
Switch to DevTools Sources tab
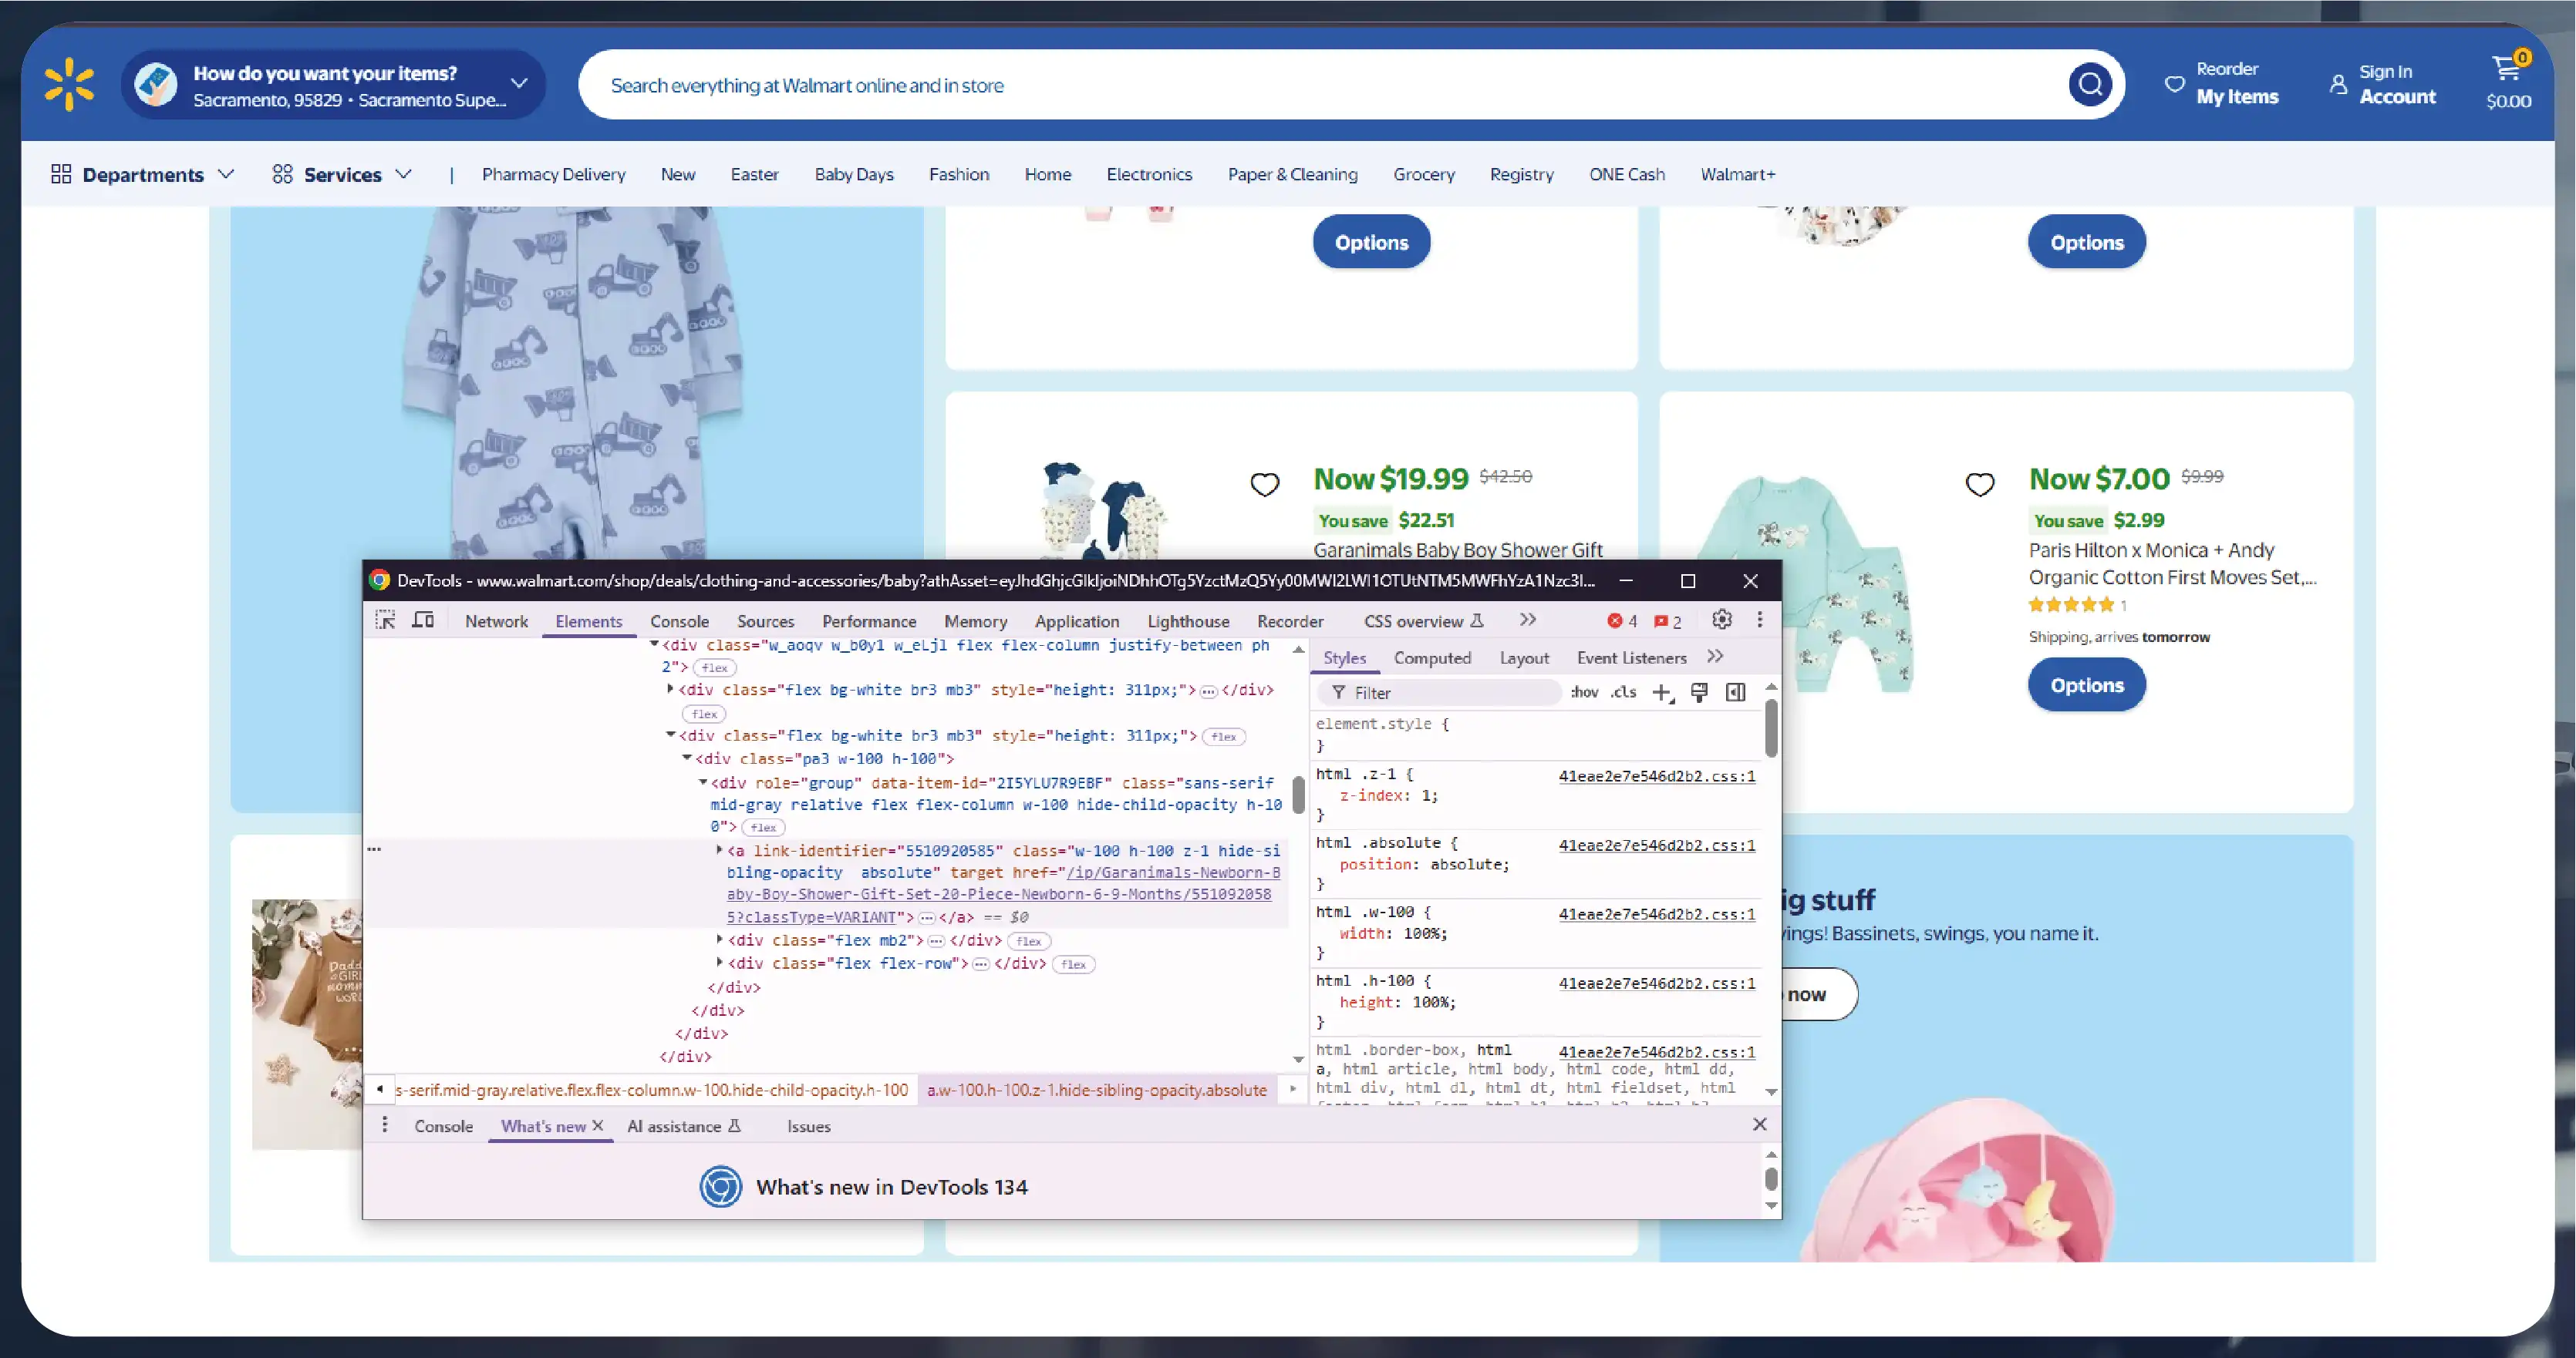765,620
